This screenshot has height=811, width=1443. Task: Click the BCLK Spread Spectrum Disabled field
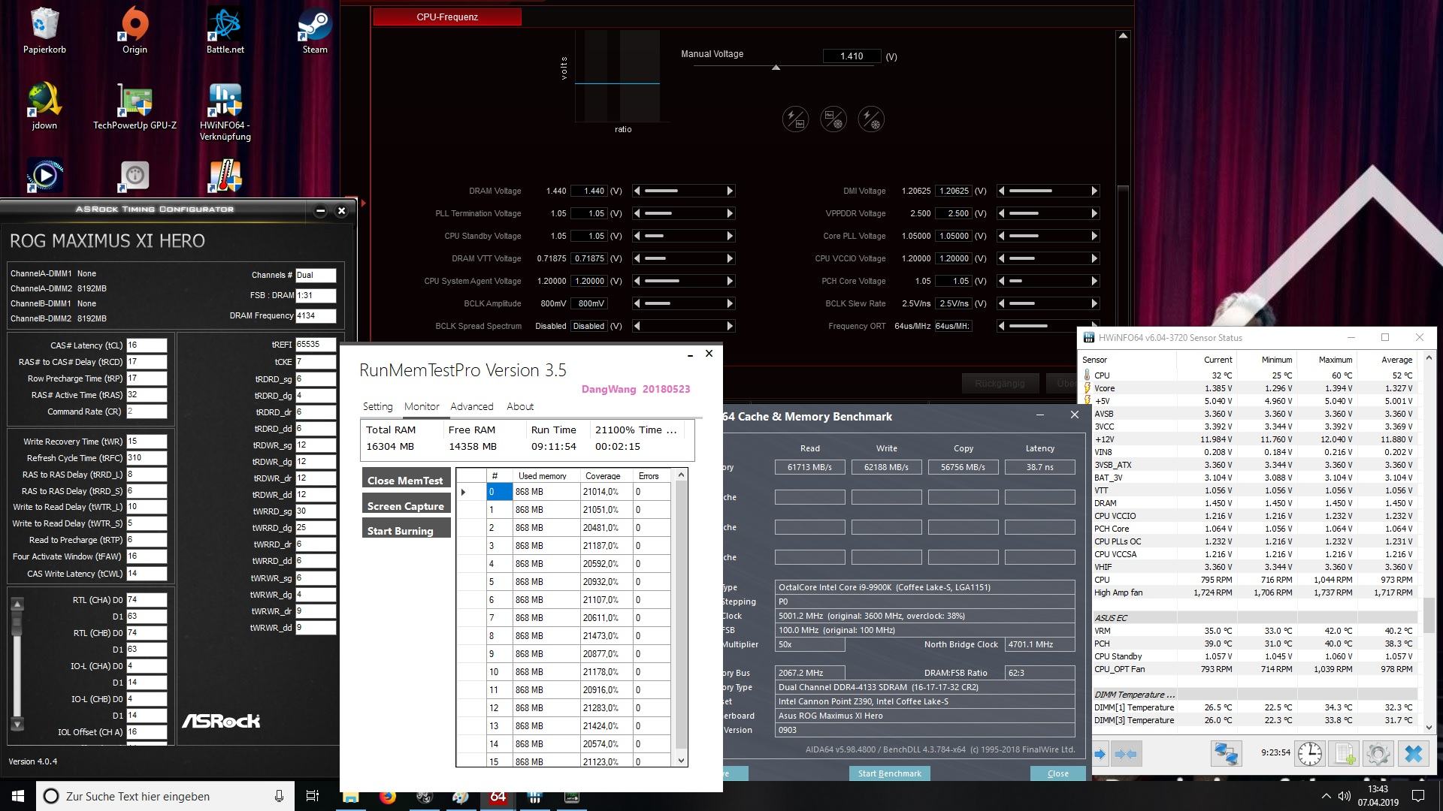(588, 326)
